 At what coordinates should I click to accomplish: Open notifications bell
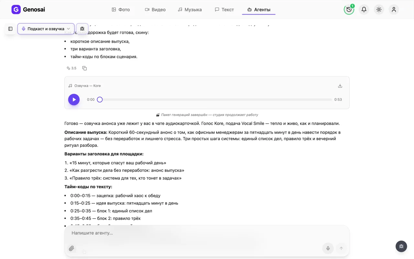pyautogui.click(x=364, y=10)
